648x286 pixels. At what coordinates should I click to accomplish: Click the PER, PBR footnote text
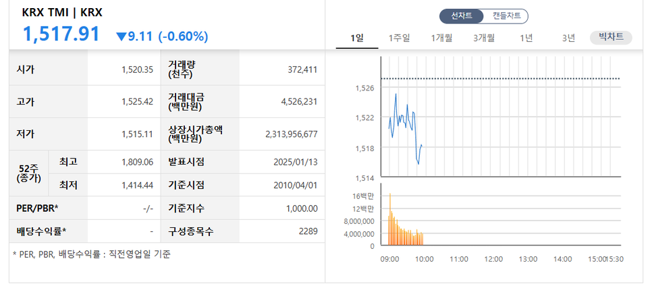(x=91, y=254)
